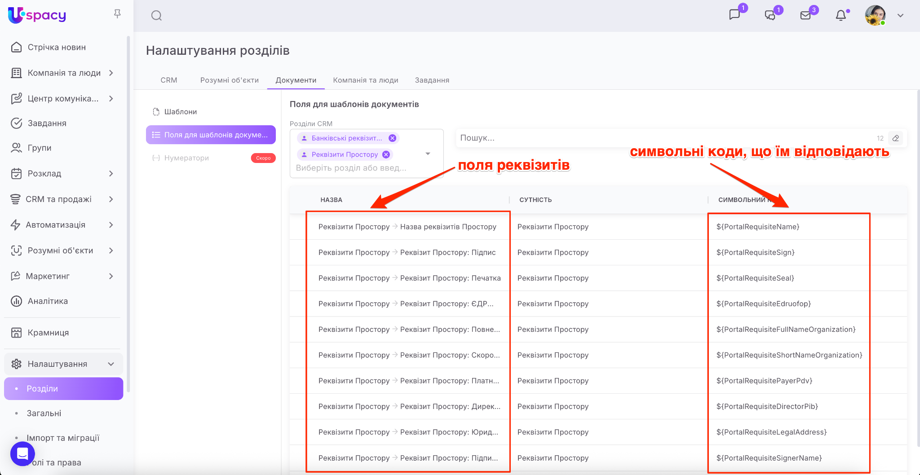The height and width of the screenshot is (475, 920).
Task: Click the search magnifier icon in top bar
Action: [156, 16]
